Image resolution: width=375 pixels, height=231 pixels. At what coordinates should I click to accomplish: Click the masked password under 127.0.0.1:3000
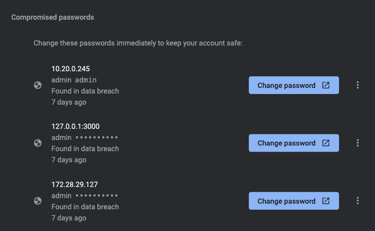[96, 137]
